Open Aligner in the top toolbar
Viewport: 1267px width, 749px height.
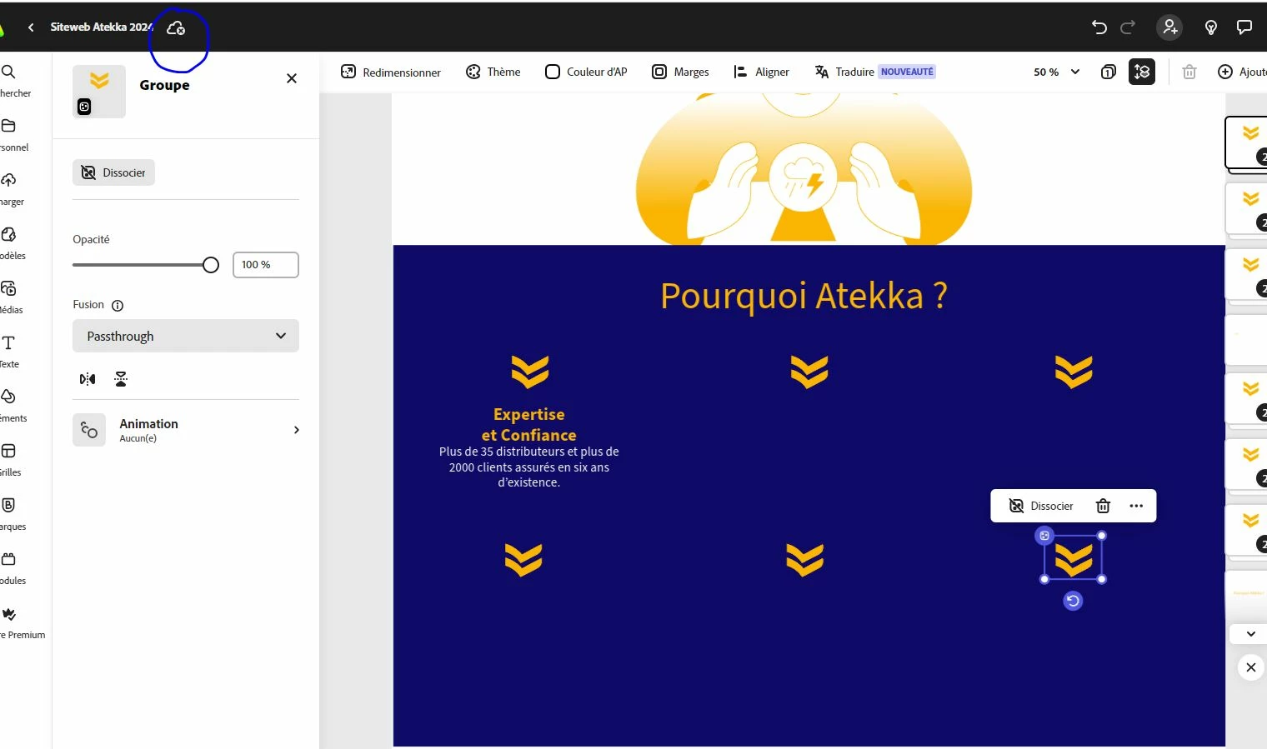pyautogui.click(x=761, y=72)
